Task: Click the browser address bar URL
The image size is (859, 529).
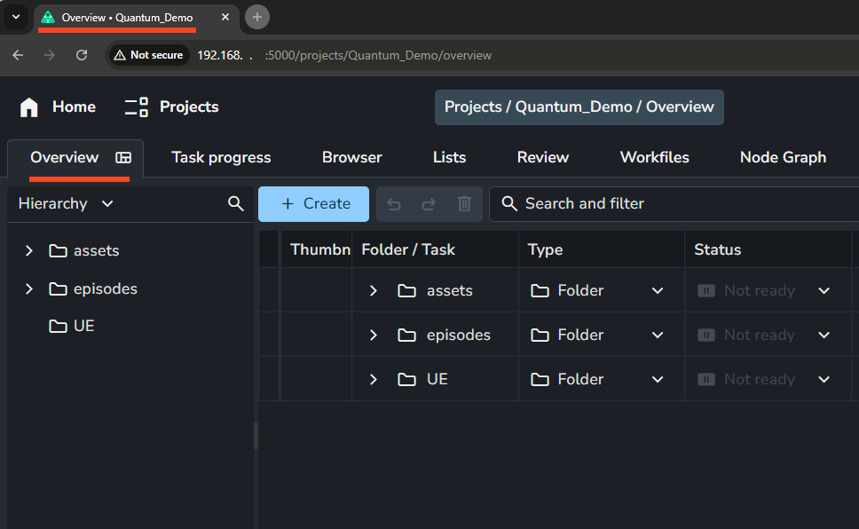Action: [x=344, y=55]
